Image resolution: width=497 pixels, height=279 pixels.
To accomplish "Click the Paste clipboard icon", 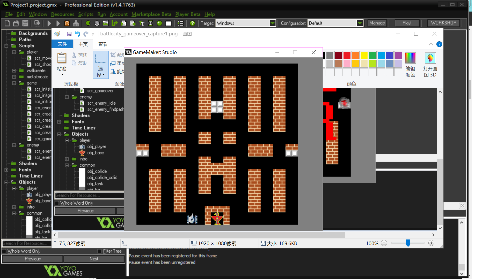I will tap(62, 58).
